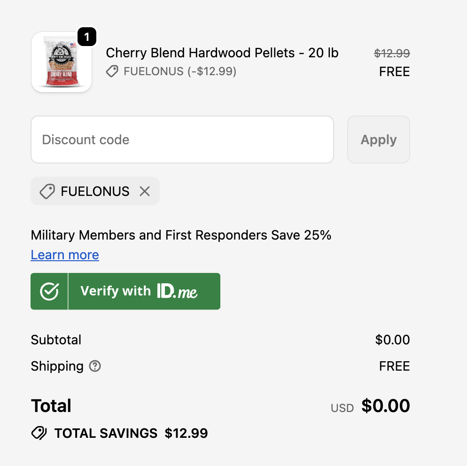Screen dimensions: 467x466
Task: Click the shipping help question mark icon
Action: 95,366
